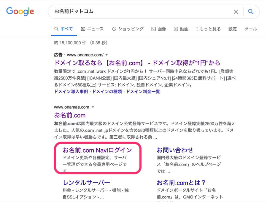Focus the search field containing お名前ドットコム
Image resolution: width=267 pixels, height=202 pixels.
tap(139, 12)
